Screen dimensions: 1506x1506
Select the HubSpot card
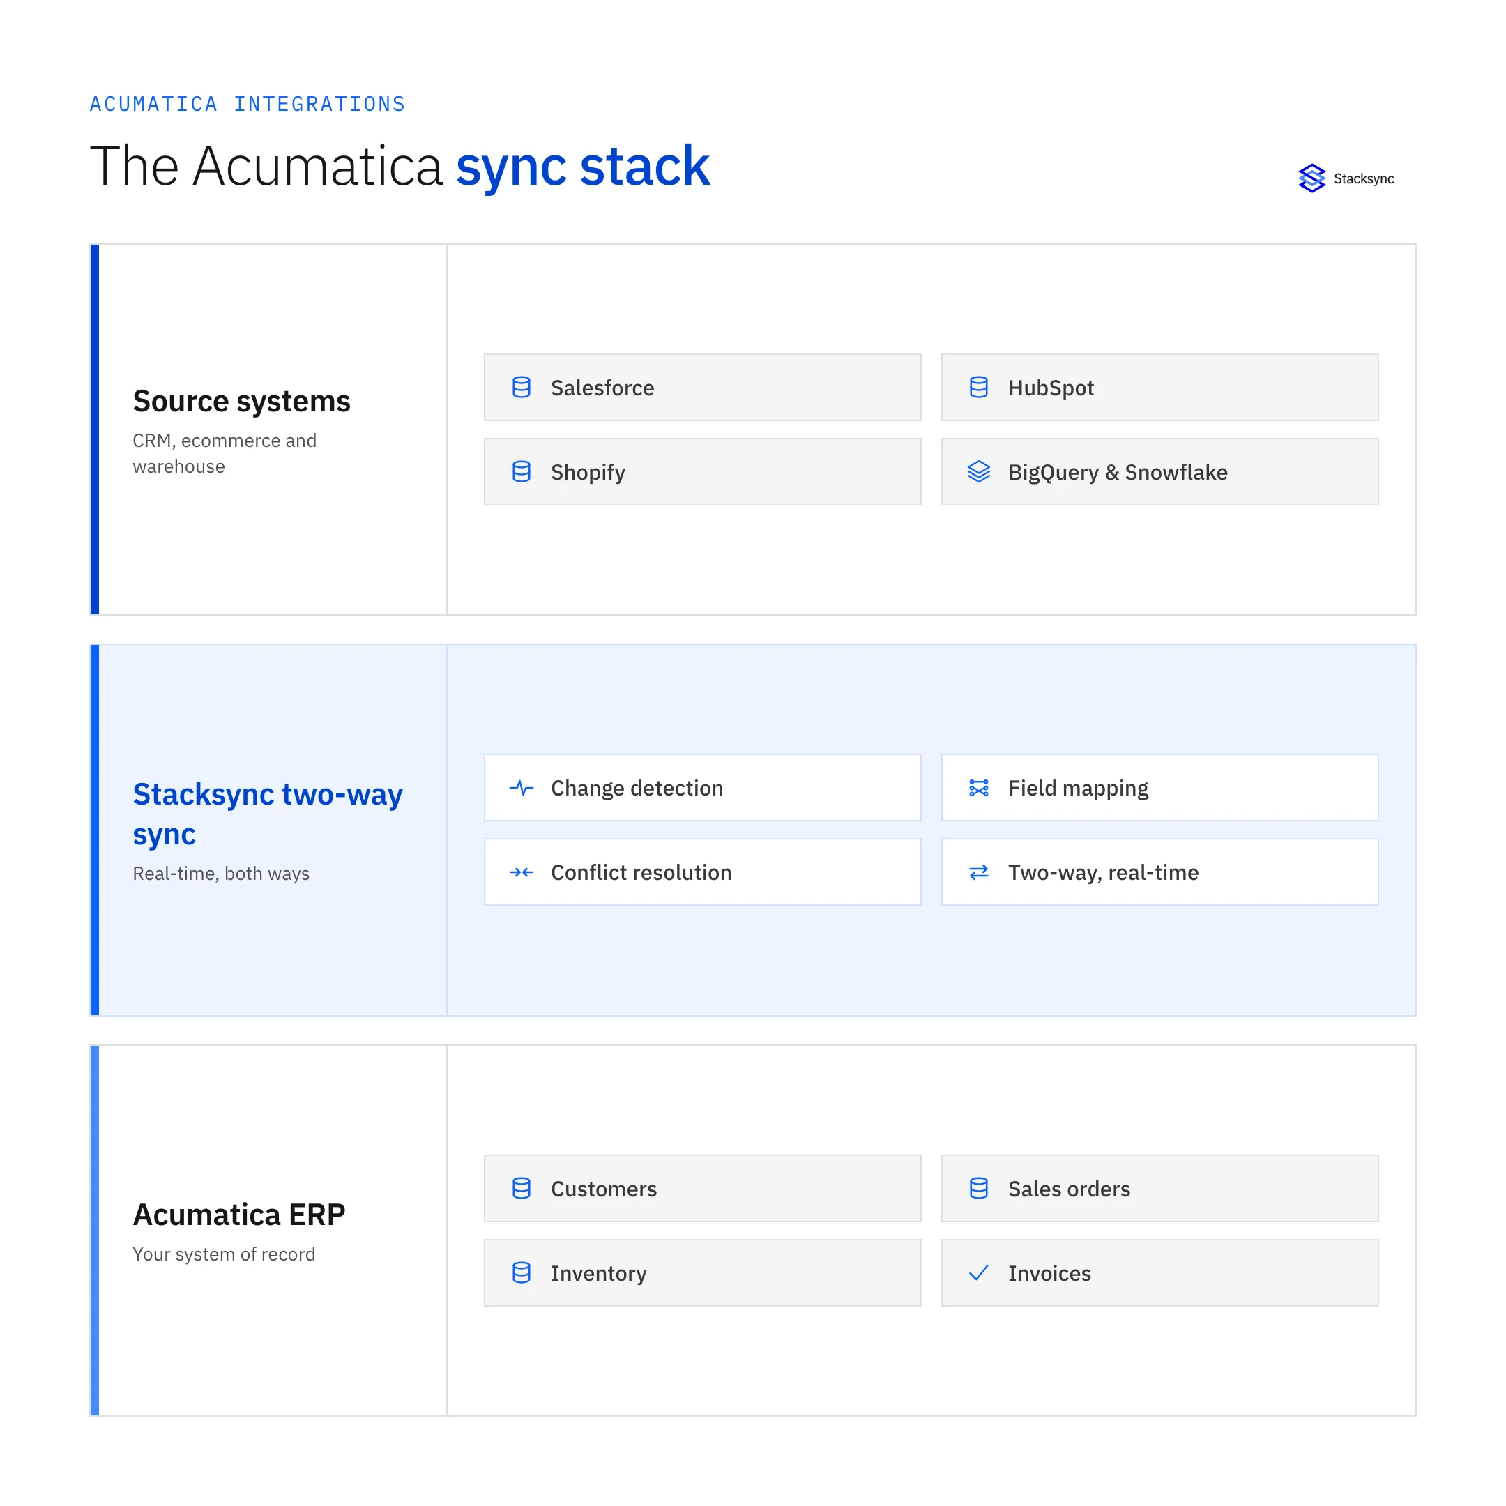tap(1159, 388)
